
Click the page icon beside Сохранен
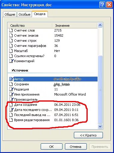coord(11,84)
